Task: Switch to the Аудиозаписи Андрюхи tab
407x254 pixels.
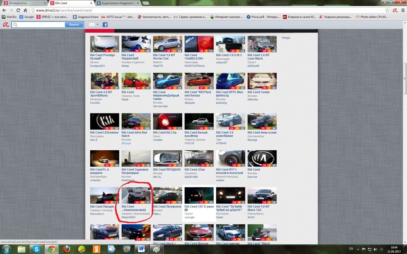Action: pyautogui.click(x=117, y=3)
